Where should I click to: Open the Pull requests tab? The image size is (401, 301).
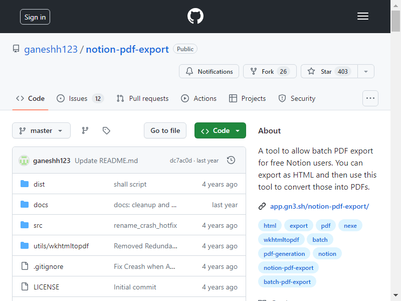click(x=142, y=98)
